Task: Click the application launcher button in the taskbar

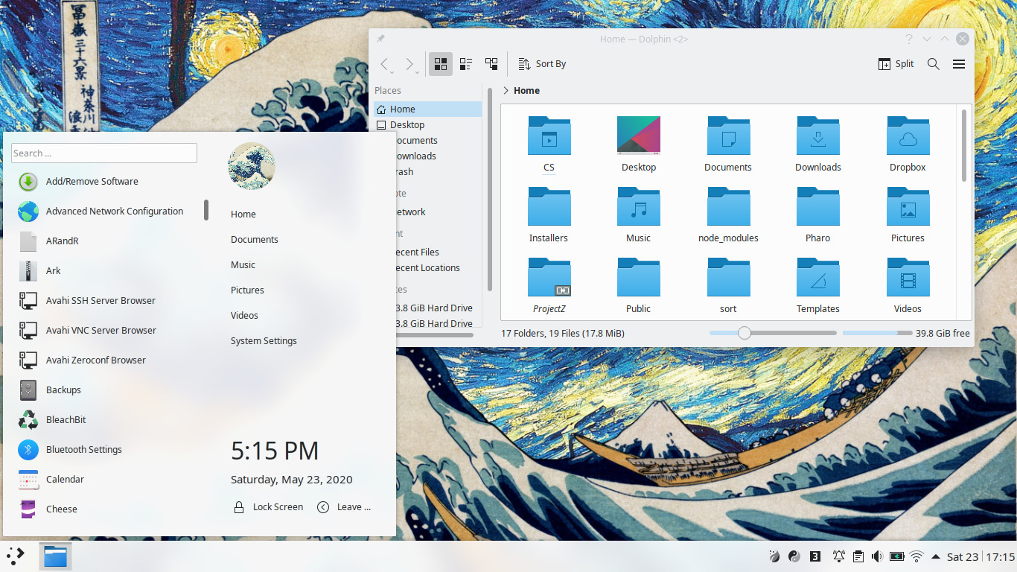Action: click(x=16, y=556)
